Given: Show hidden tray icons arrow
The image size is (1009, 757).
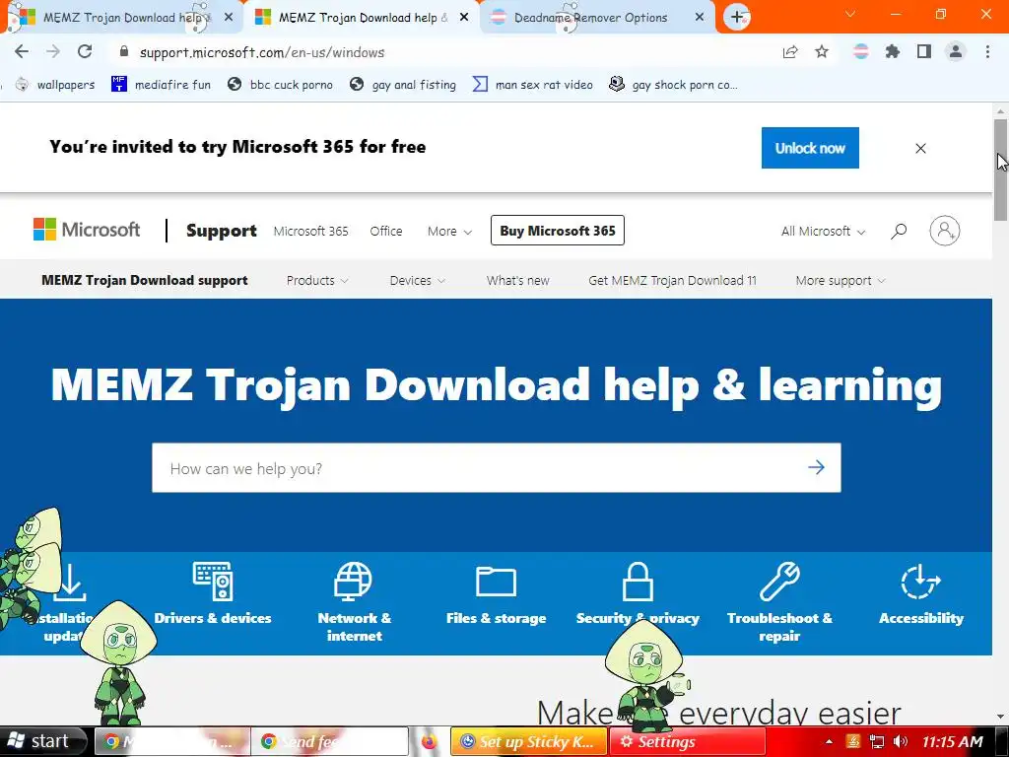Looking at the screenshot, I should point(830,741).
